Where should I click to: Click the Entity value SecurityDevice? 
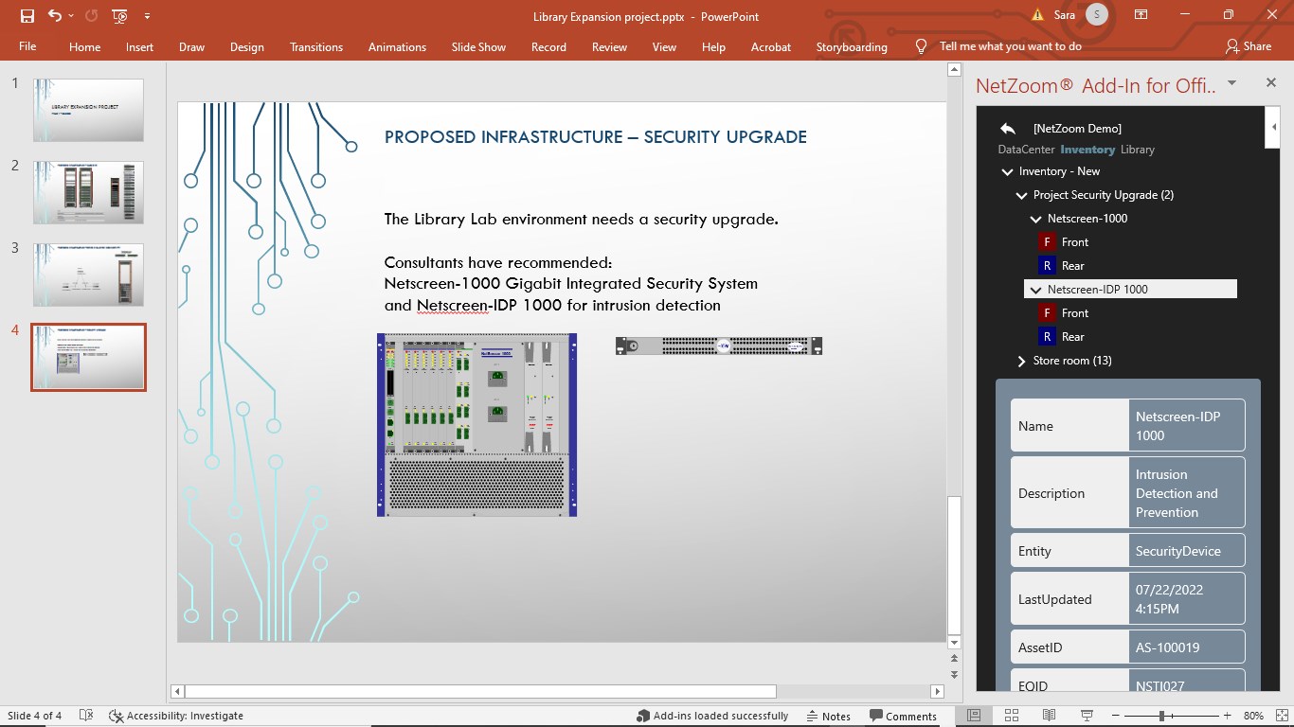(x=1187, y=551)
